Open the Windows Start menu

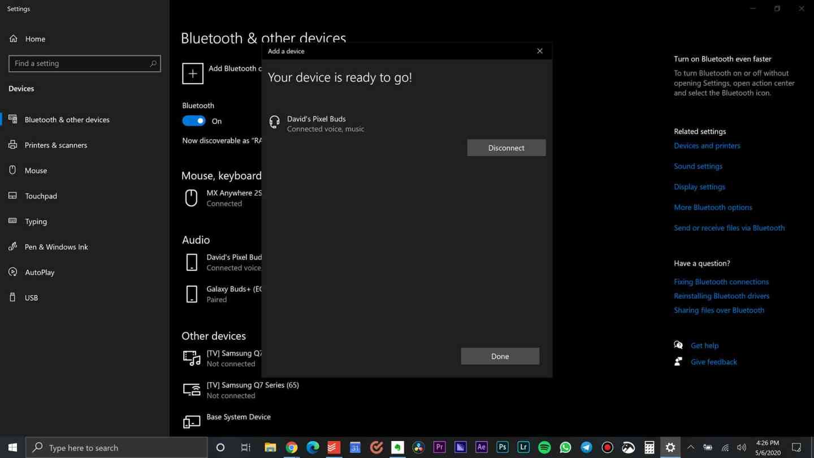coord(12,447)
